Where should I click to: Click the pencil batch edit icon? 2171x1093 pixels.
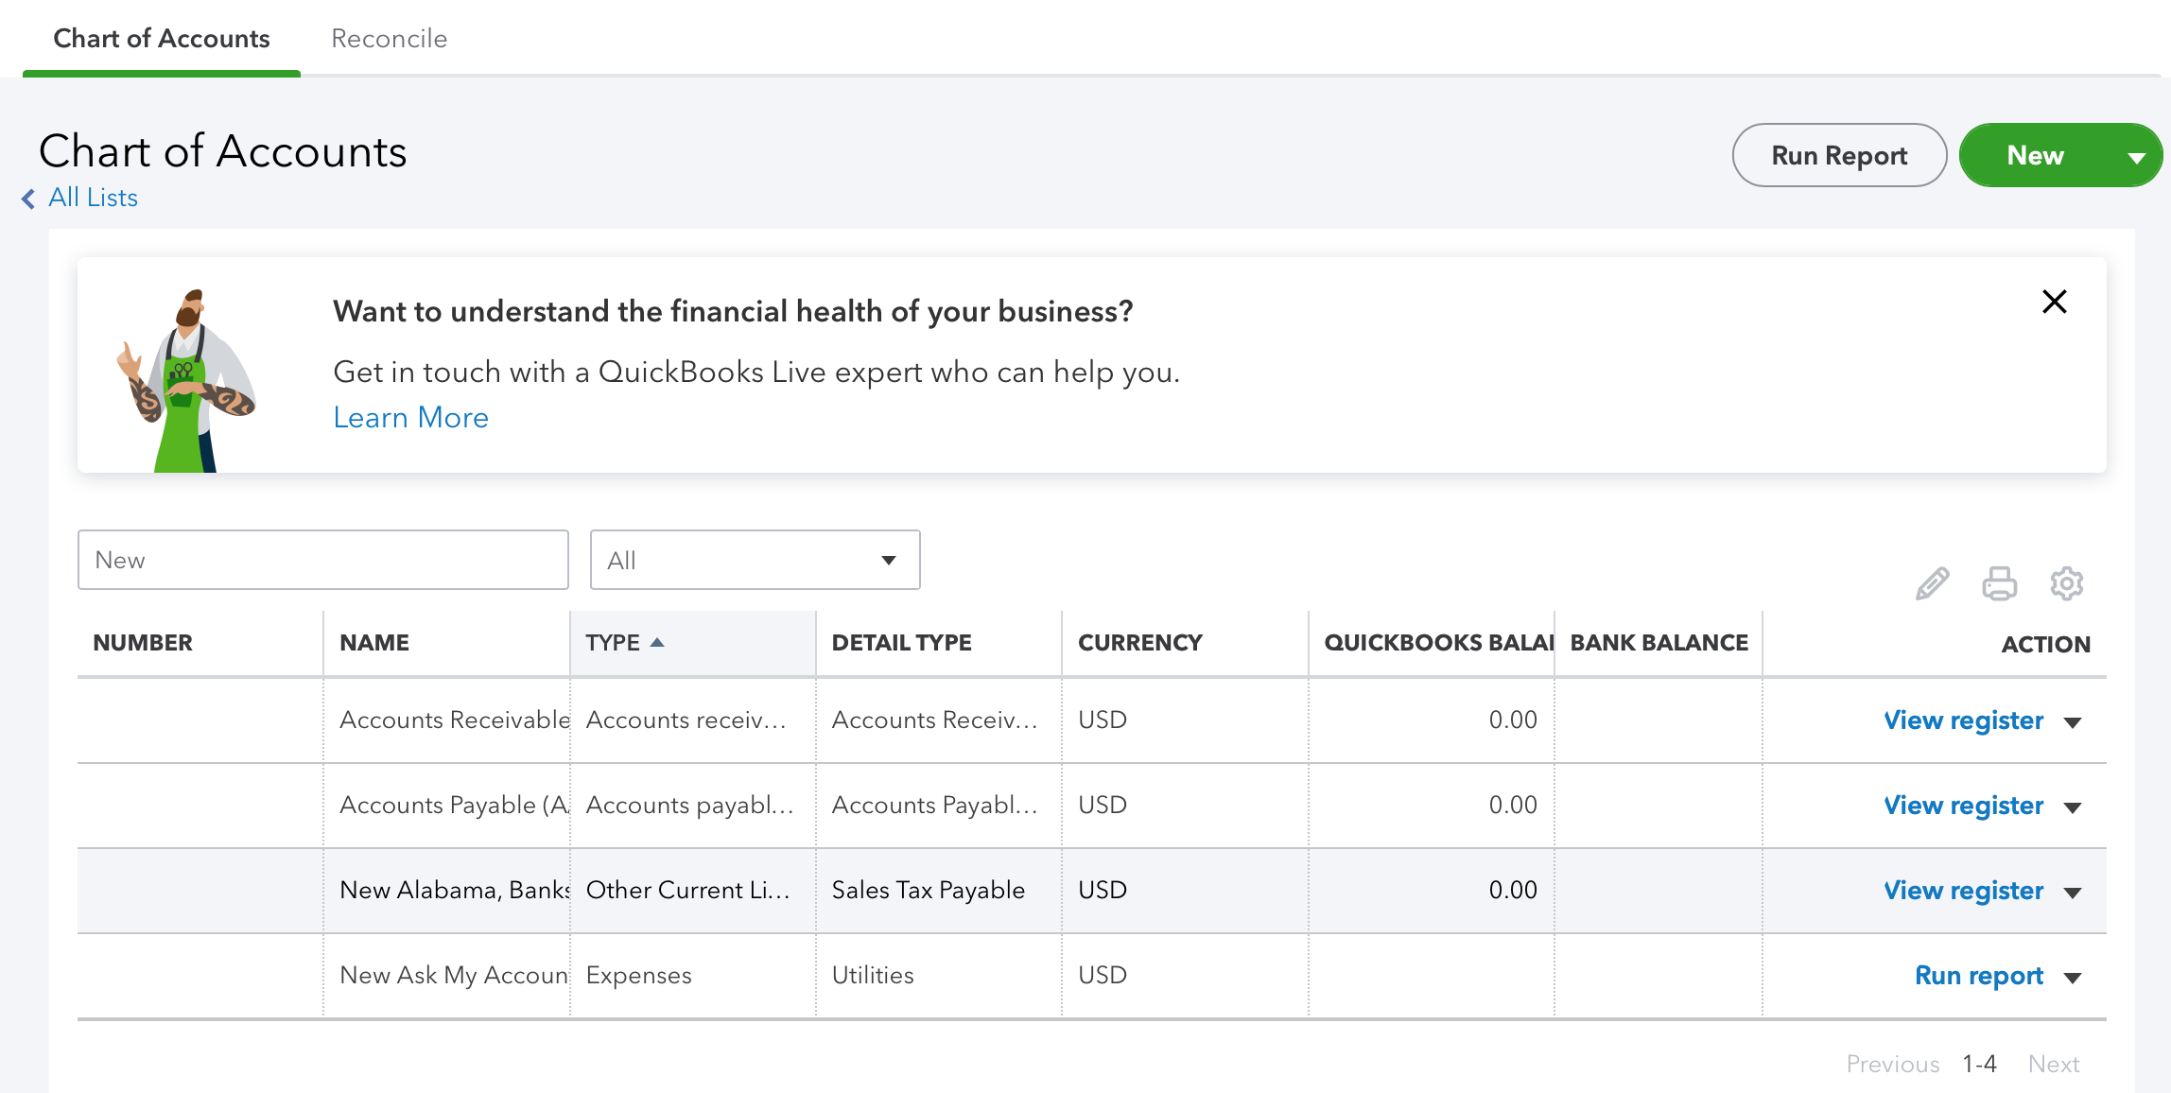[1932, 583]
